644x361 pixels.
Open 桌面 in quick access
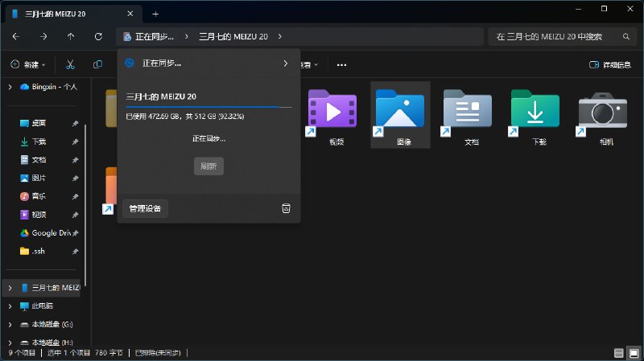tap(33, 123)
